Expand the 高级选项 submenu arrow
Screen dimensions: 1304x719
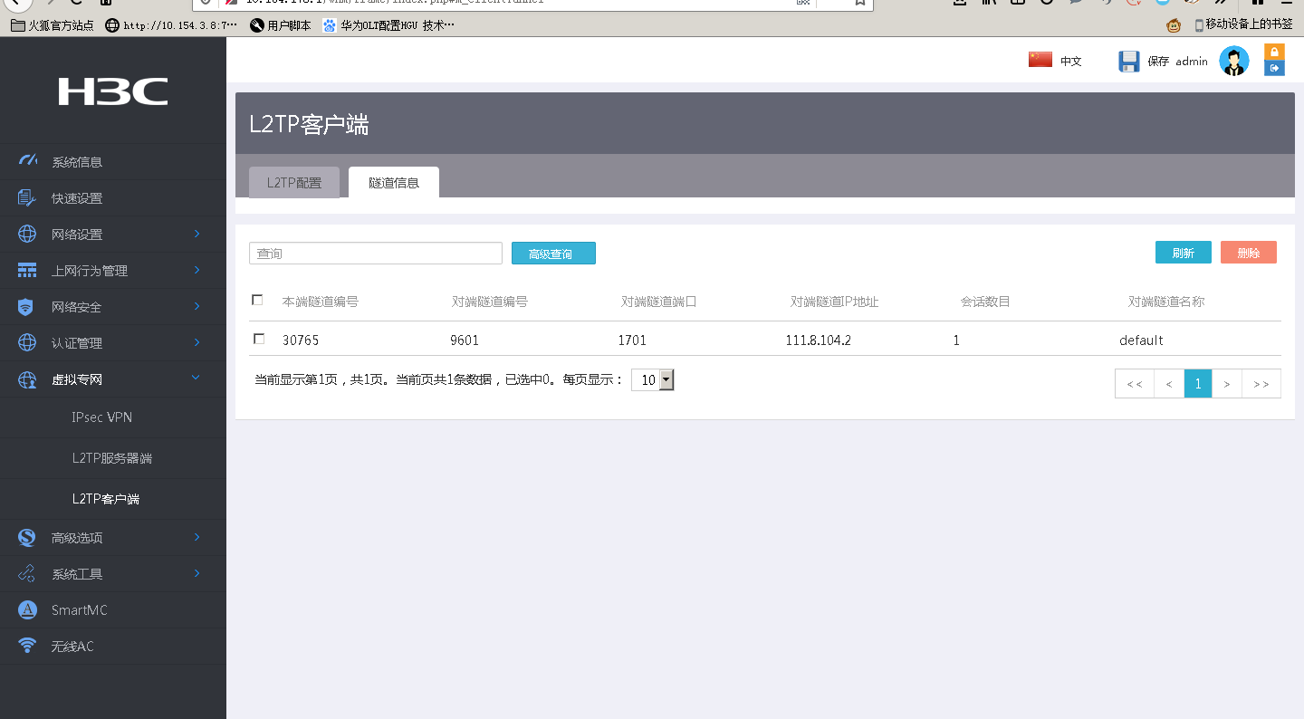[x=197, y=537]
